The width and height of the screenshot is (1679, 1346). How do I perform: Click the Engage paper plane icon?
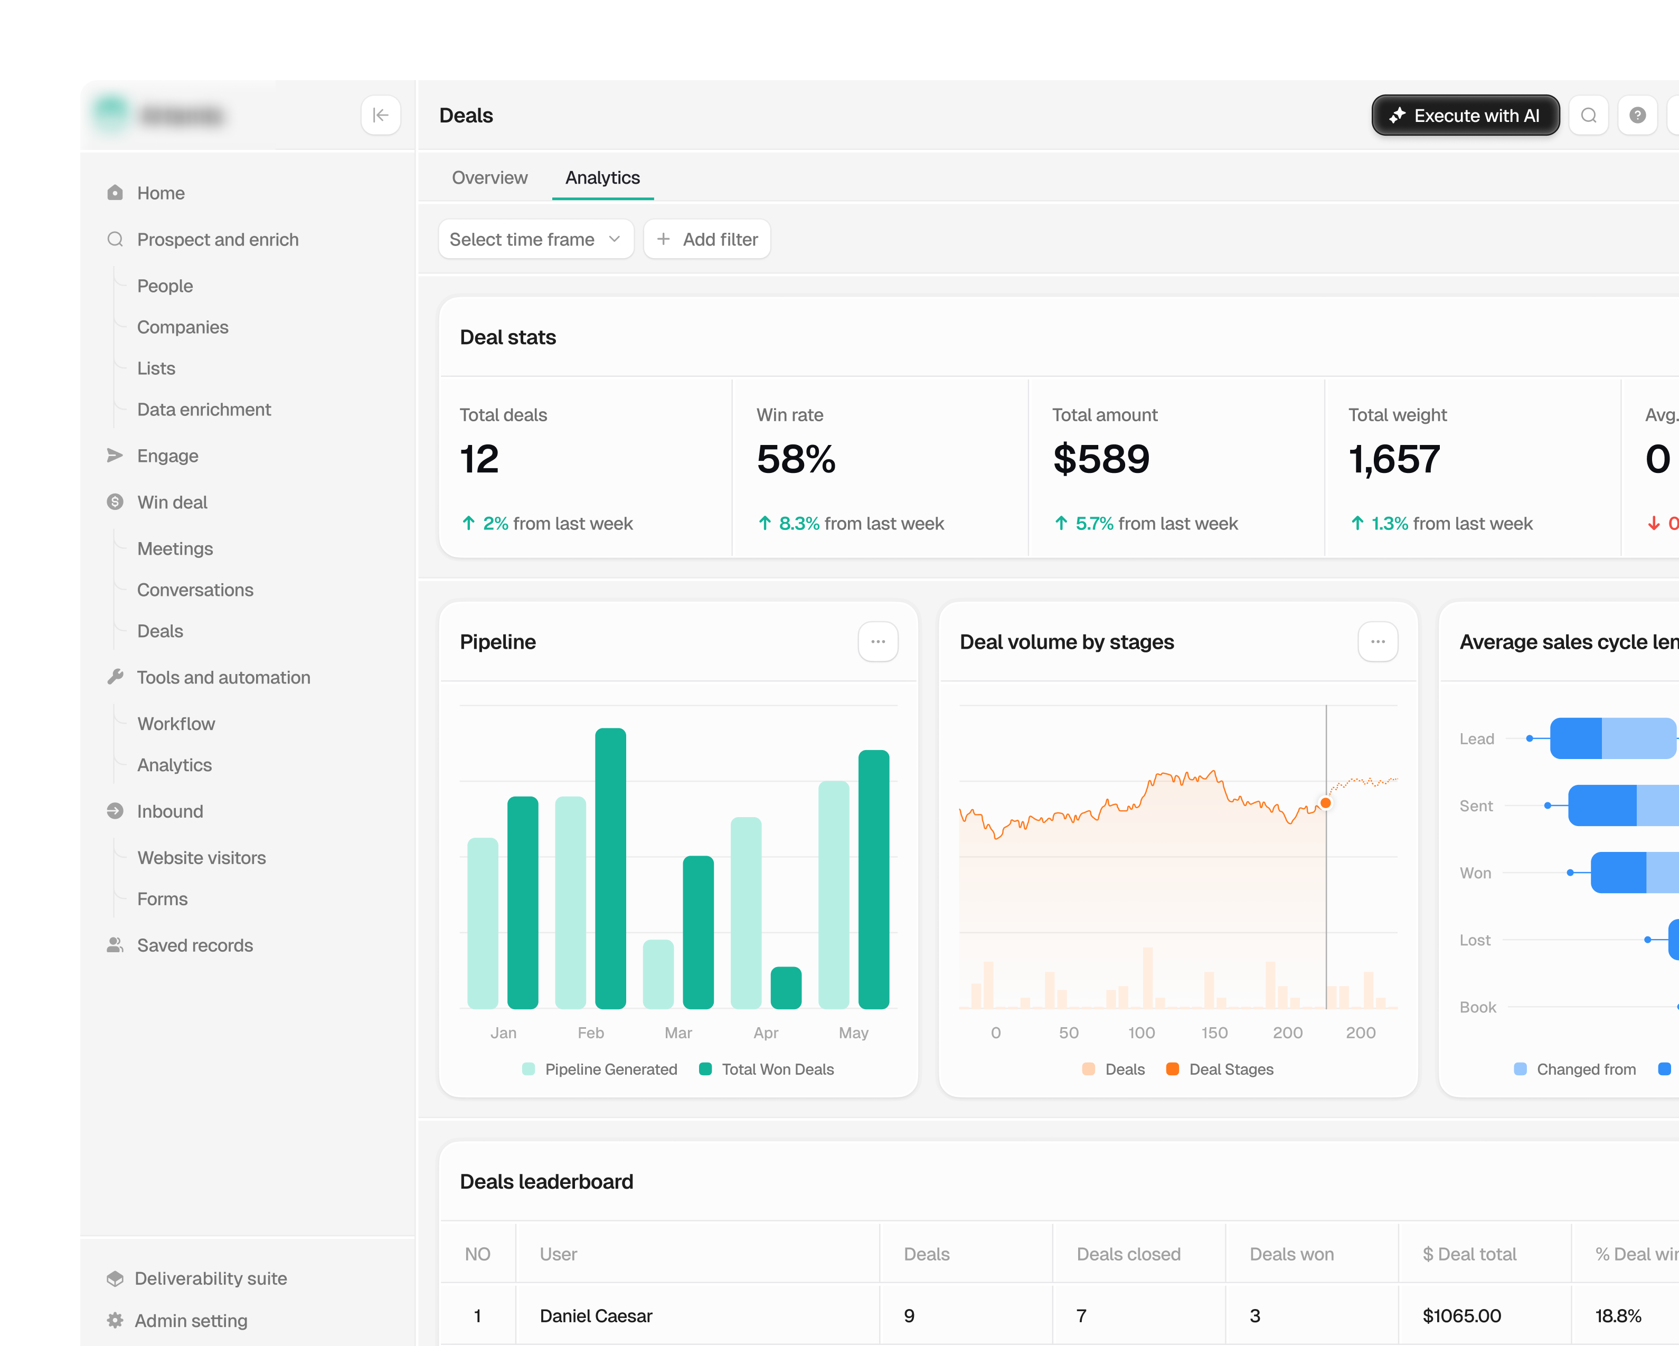click(x=115, y=456)
